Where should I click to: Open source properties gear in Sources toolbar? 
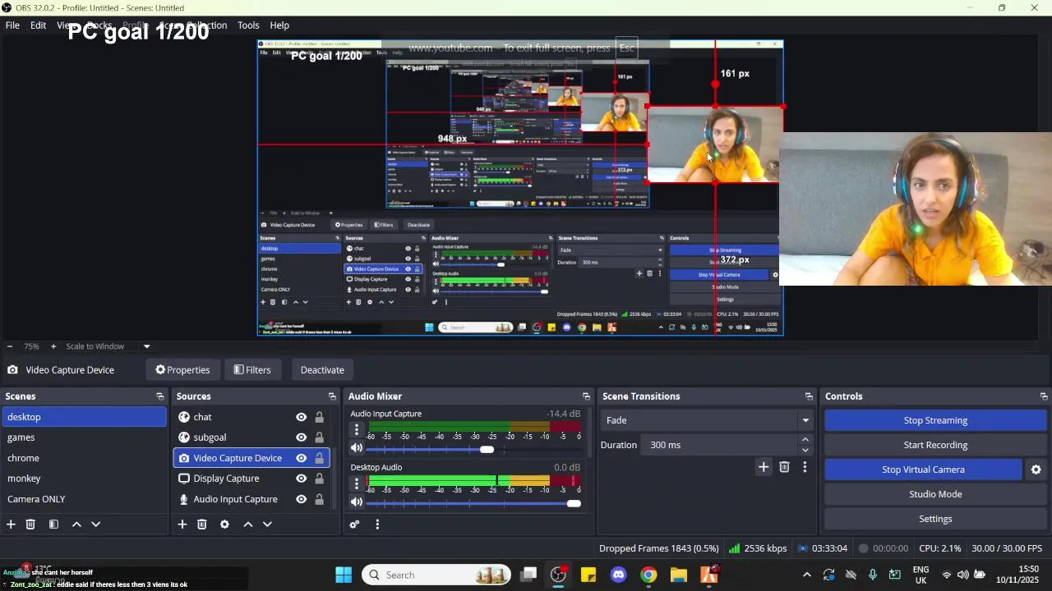(224, 524)
